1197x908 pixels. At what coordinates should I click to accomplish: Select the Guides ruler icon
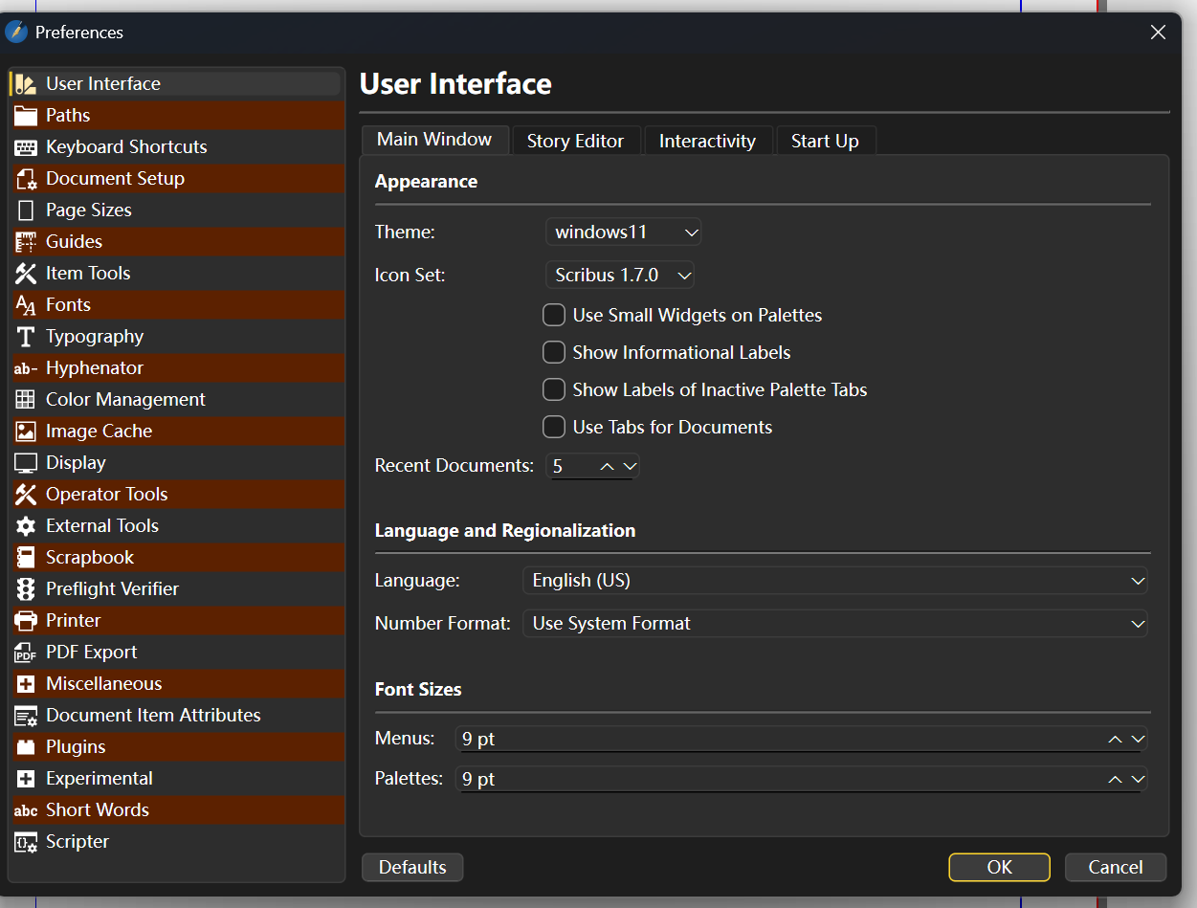pos(26,242)
